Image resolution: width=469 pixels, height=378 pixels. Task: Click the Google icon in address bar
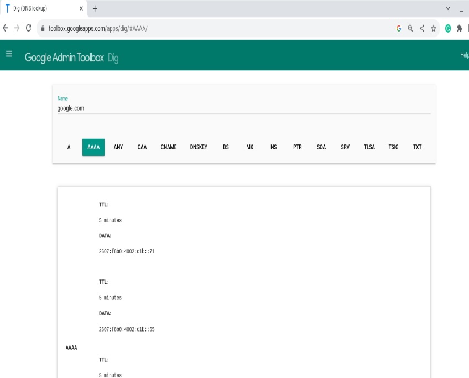click(399, 28)
